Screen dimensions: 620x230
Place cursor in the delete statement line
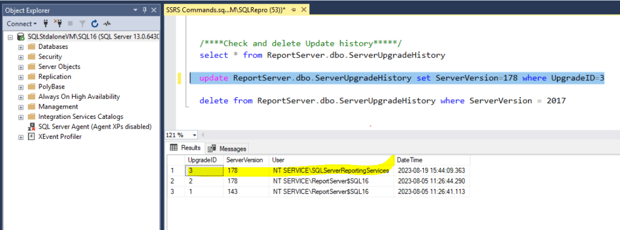(383, 101)
